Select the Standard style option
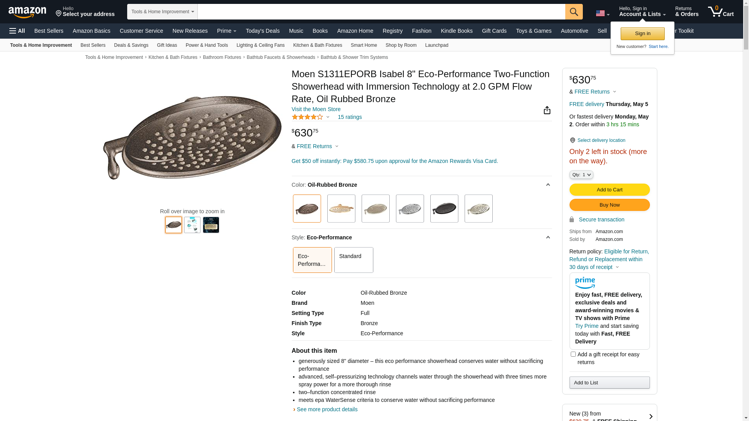This screenshot has width=749, height=421. [353, 260]
